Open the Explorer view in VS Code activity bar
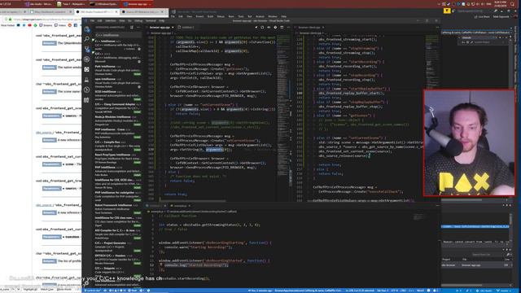 (87, 29)
